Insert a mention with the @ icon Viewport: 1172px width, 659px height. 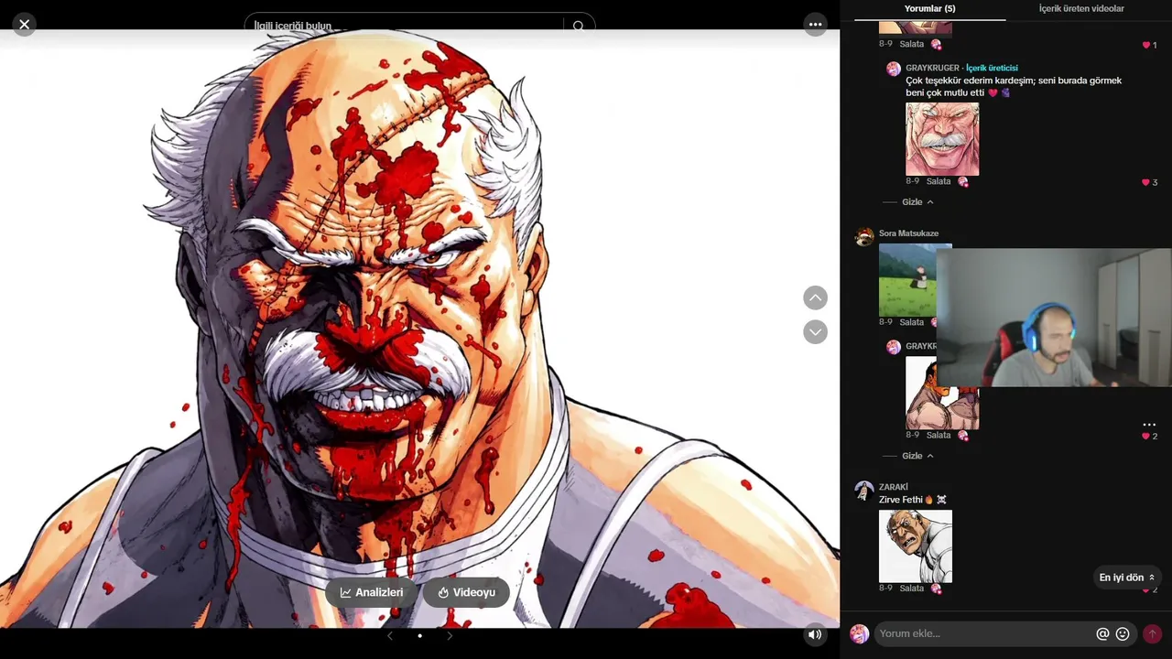[1102, 633]
